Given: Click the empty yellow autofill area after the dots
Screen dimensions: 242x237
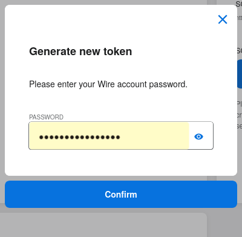Looking at the screenshot, I should coord(154,136).
